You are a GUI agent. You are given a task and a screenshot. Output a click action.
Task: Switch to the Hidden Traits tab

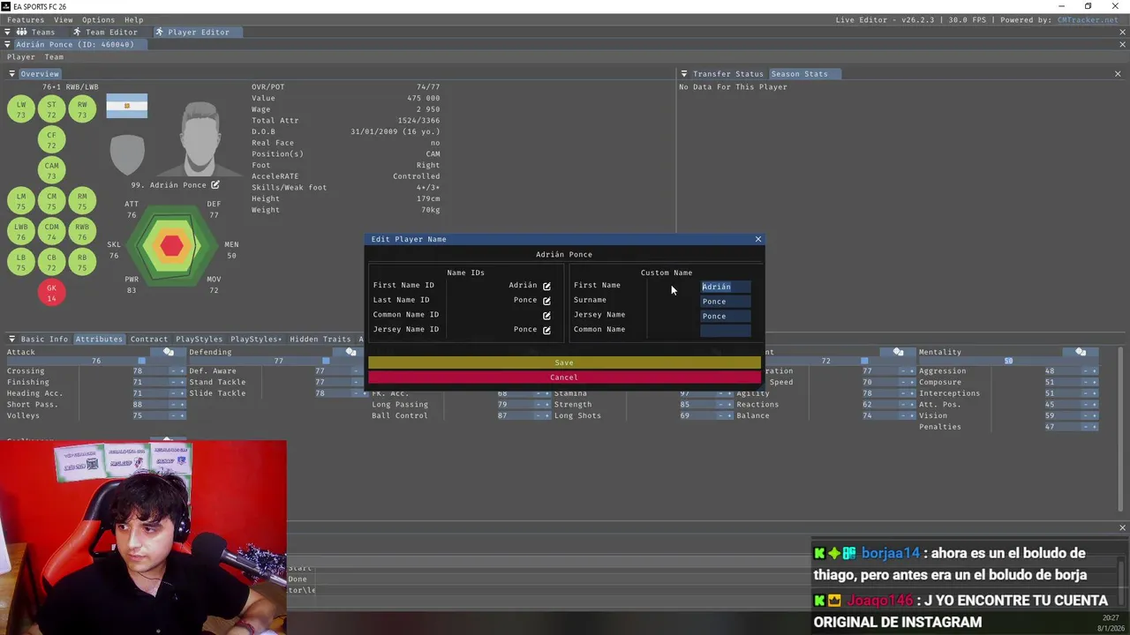320,340
